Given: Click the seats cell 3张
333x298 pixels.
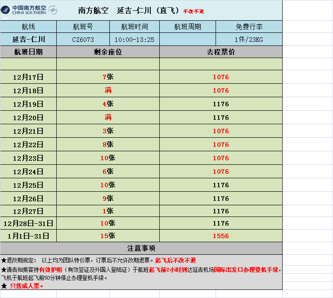Looking at the screenshot, I should pyautogui.click(x=108, y=131).
